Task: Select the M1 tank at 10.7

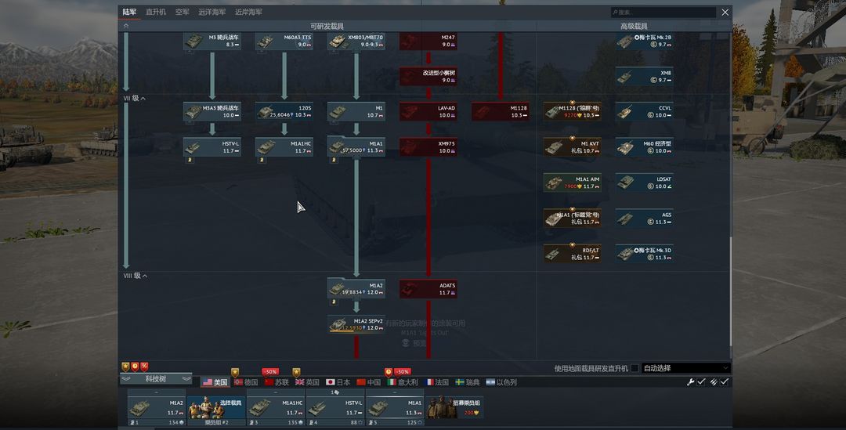Action: (356, 112)
